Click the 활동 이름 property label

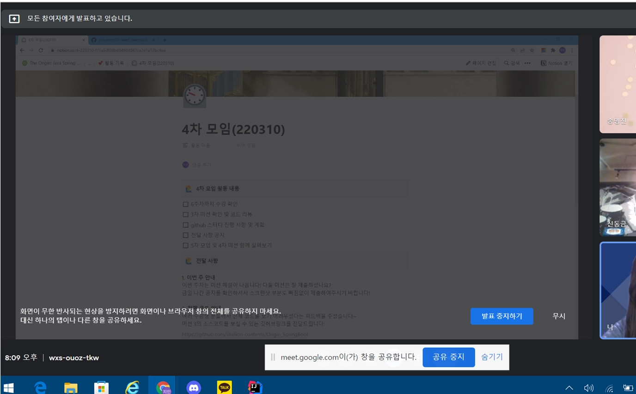point(196,145)
